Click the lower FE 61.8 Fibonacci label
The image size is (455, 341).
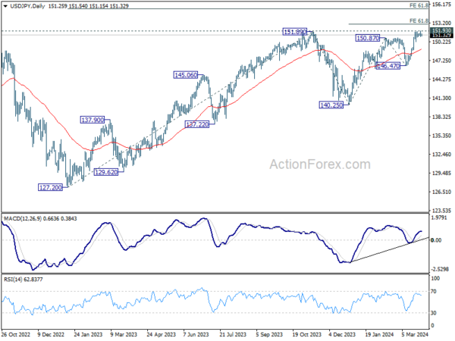click(419, 21)
